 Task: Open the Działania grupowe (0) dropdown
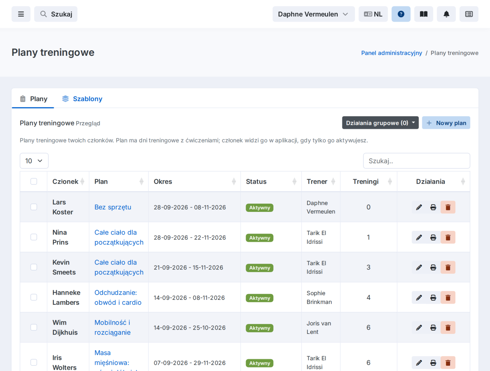click(x=380, y=123)
